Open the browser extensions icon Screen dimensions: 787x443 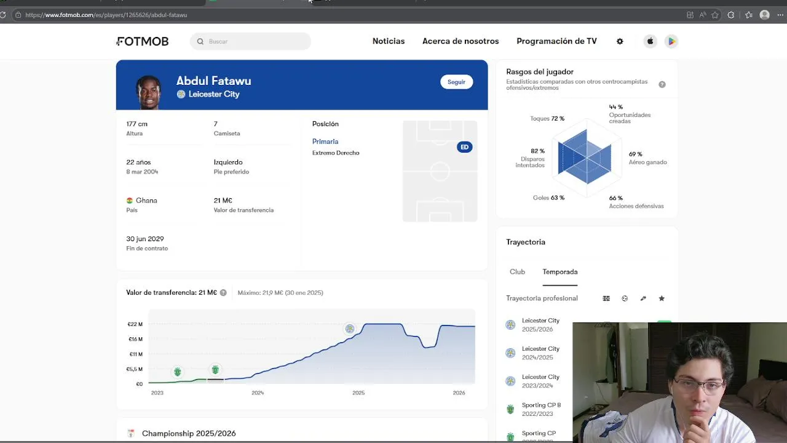(x=731, y=15)
